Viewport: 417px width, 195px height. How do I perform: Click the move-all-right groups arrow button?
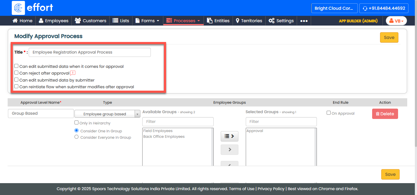click(x=229, y=136)
